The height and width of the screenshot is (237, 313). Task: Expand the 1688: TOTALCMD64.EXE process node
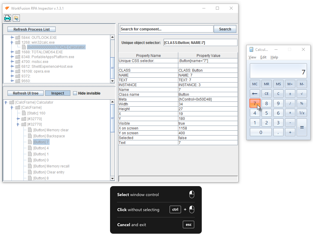pyautogui.click(x=12, y=52)
